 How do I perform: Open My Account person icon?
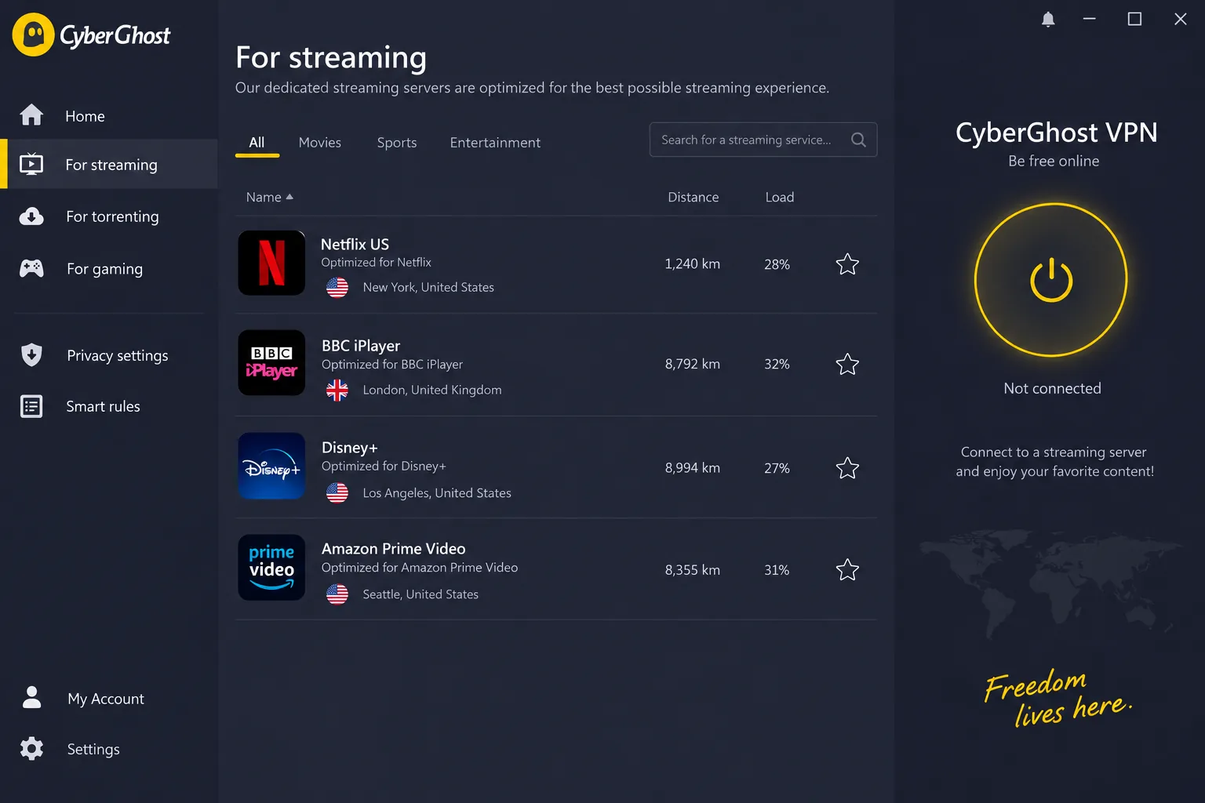pos(31,697)
